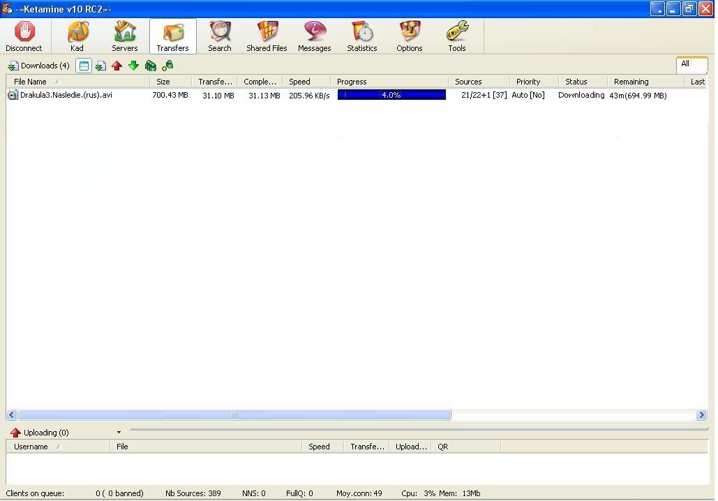Expand the Uploading list dropdown arrow
The height and width of the screenshot is (501, 718).
coord(119,433)
